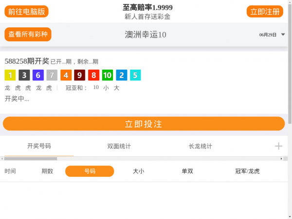The height and width of the screenshot is (219, 292).
Task: Open 查看所有彩种 lottery list
Action: (28, 35)
